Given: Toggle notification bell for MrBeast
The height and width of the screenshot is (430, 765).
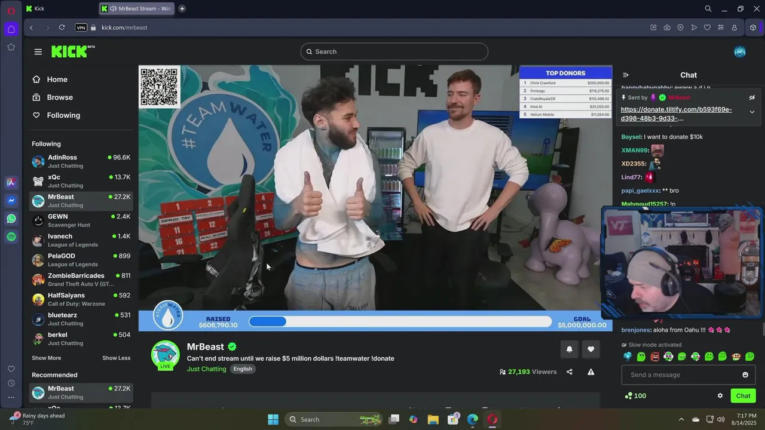Looking at the screenshot, I should click(570, 349).
